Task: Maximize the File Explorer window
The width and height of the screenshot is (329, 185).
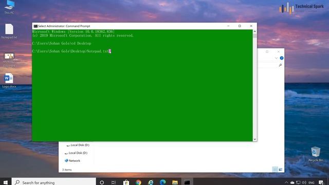Action: [x=267, y=51]
